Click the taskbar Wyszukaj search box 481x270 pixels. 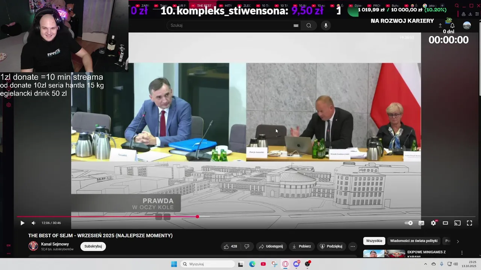(x=207, y=264)
